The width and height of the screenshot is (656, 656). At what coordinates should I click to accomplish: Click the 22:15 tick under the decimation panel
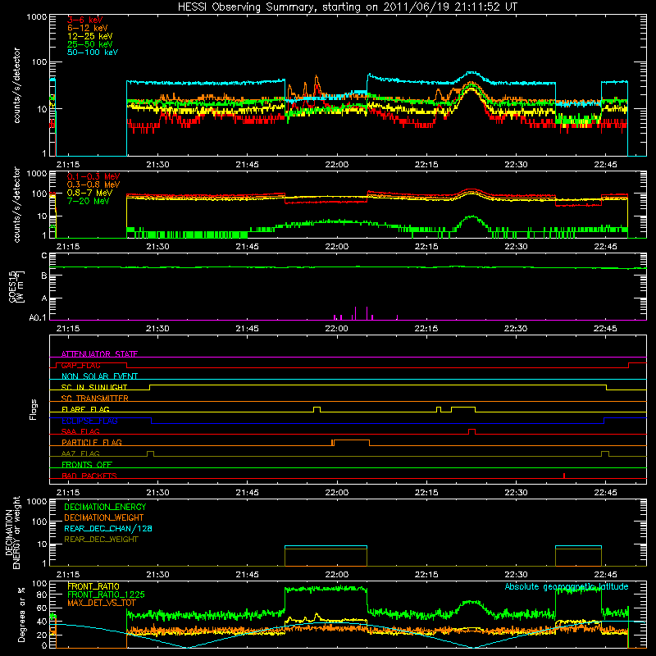tap(426, 575)
